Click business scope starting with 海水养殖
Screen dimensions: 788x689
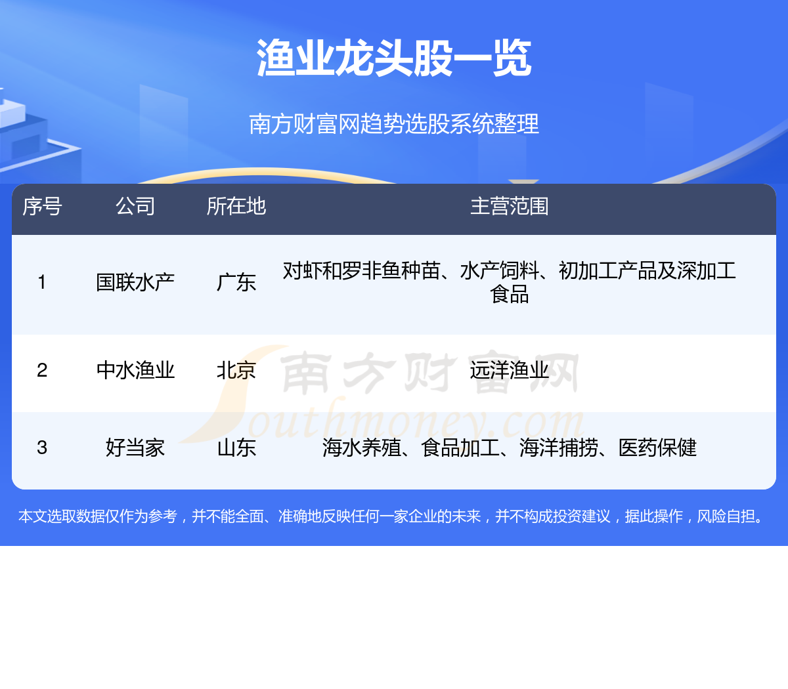coord(510,448)
